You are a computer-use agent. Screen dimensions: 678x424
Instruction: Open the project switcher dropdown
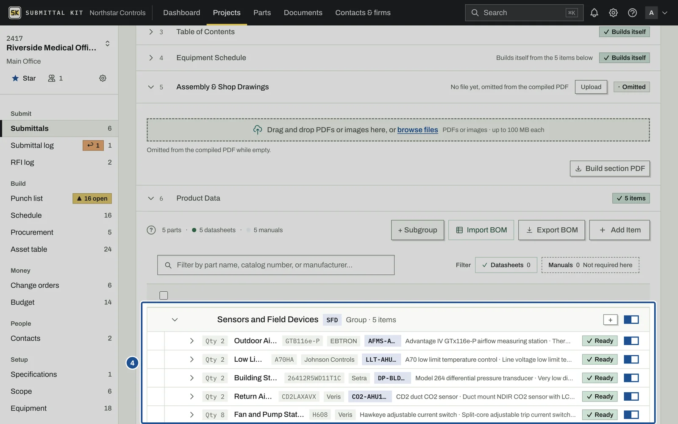coord(107,44)
